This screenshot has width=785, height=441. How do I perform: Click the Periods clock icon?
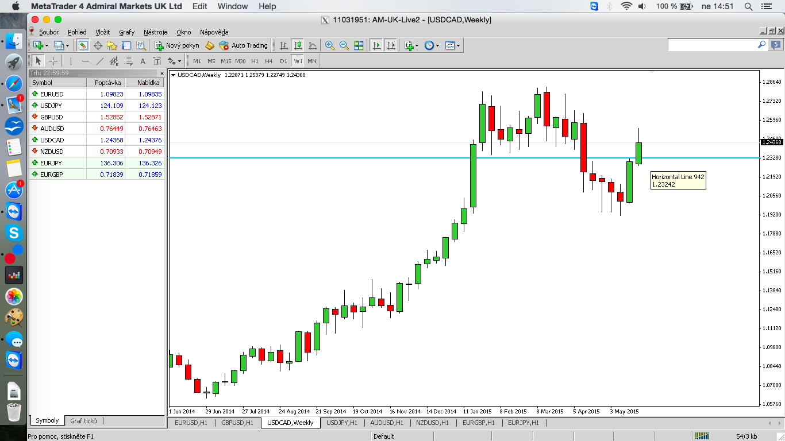[x=429, y=45]
